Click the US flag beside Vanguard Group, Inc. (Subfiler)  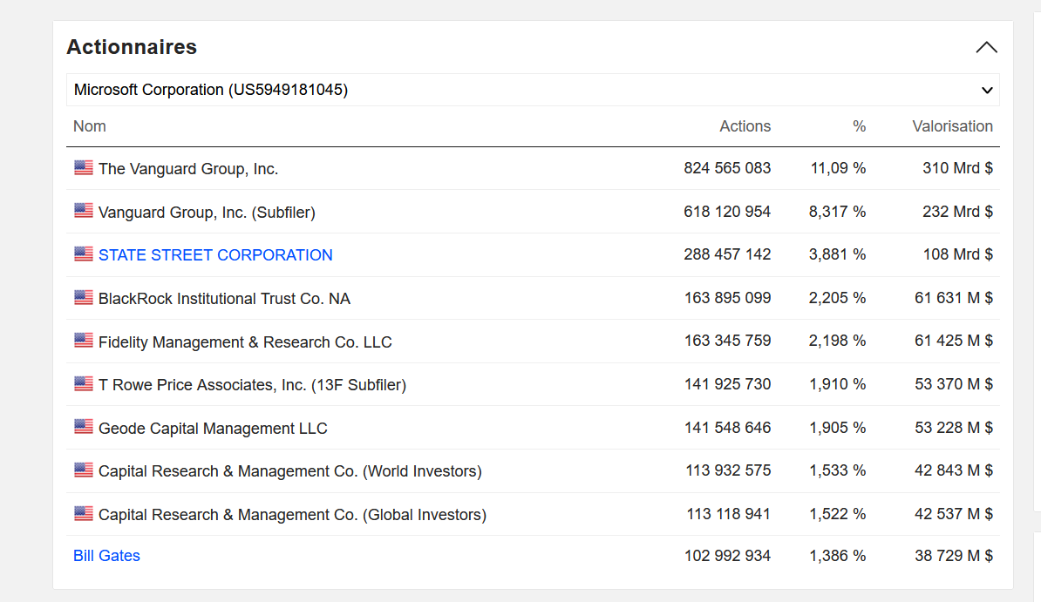point(84,211)
